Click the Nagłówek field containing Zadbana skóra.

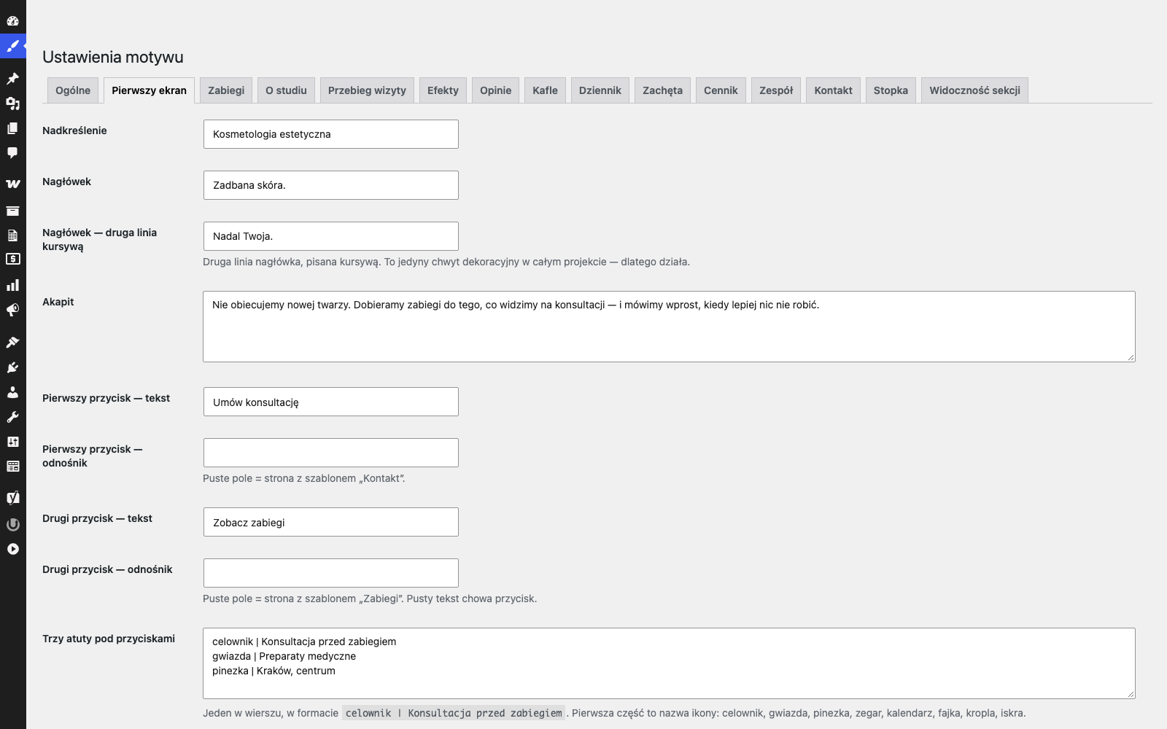coord(331,185)
